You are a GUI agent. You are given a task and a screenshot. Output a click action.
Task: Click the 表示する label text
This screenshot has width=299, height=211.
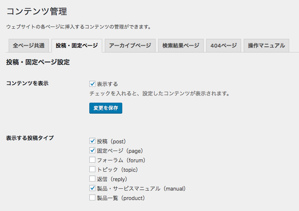tap(107, 84)
